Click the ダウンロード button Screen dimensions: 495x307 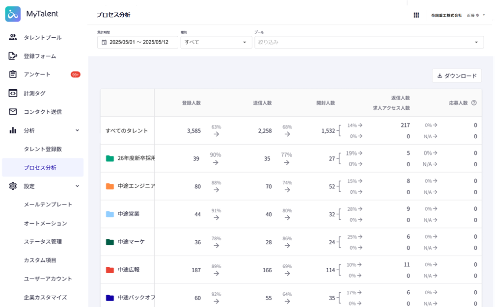click(x=457, y=76)
